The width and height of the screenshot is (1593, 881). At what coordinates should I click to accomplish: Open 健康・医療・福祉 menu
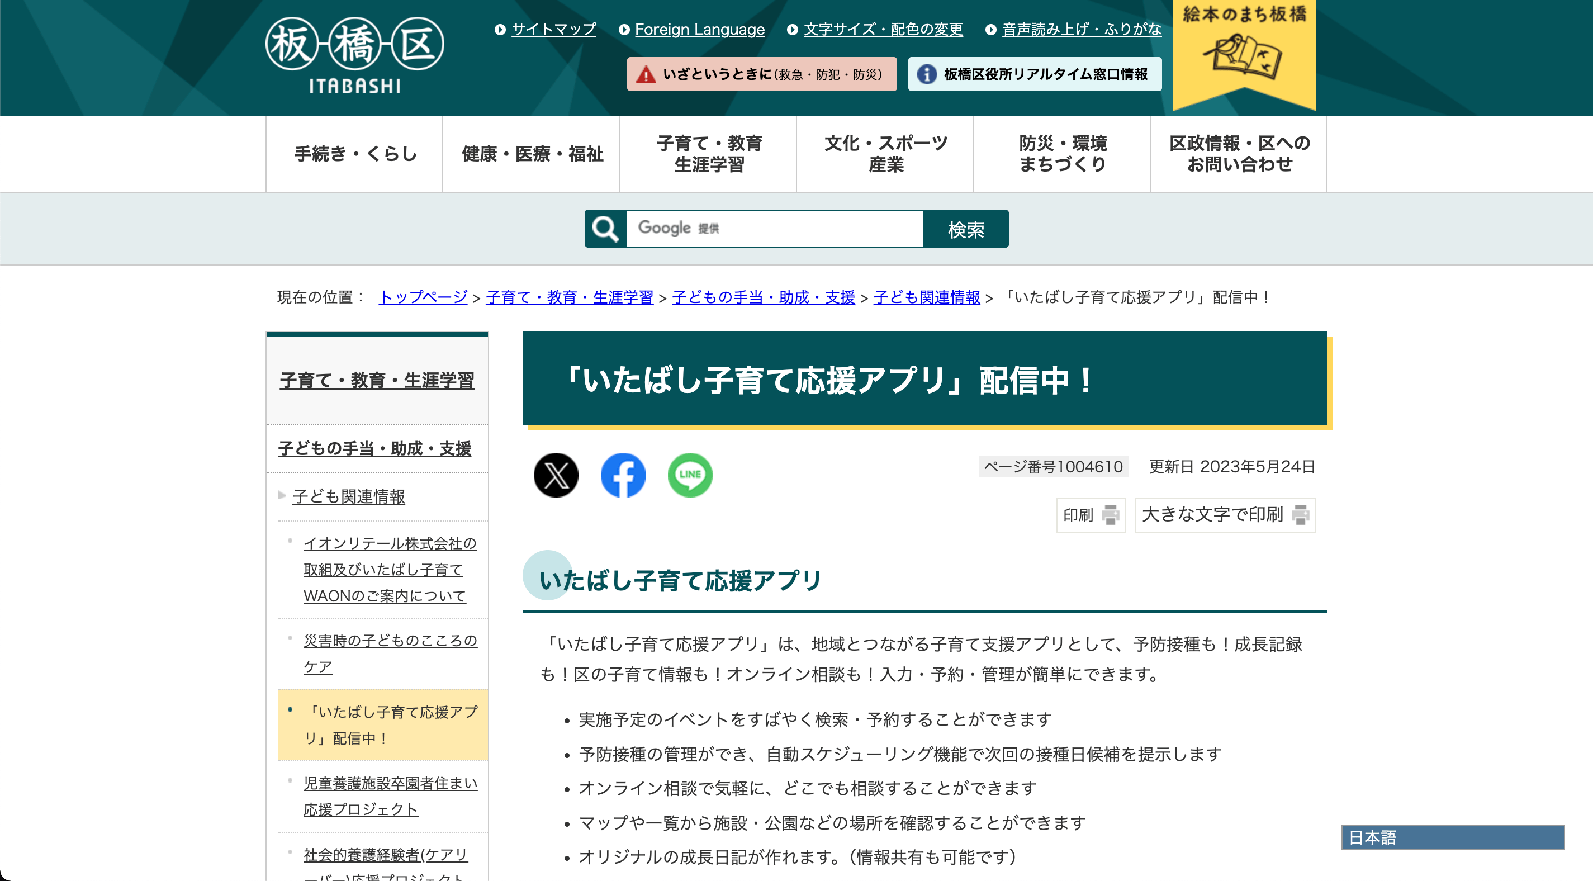pyautogui.click(x=531, y=153)
